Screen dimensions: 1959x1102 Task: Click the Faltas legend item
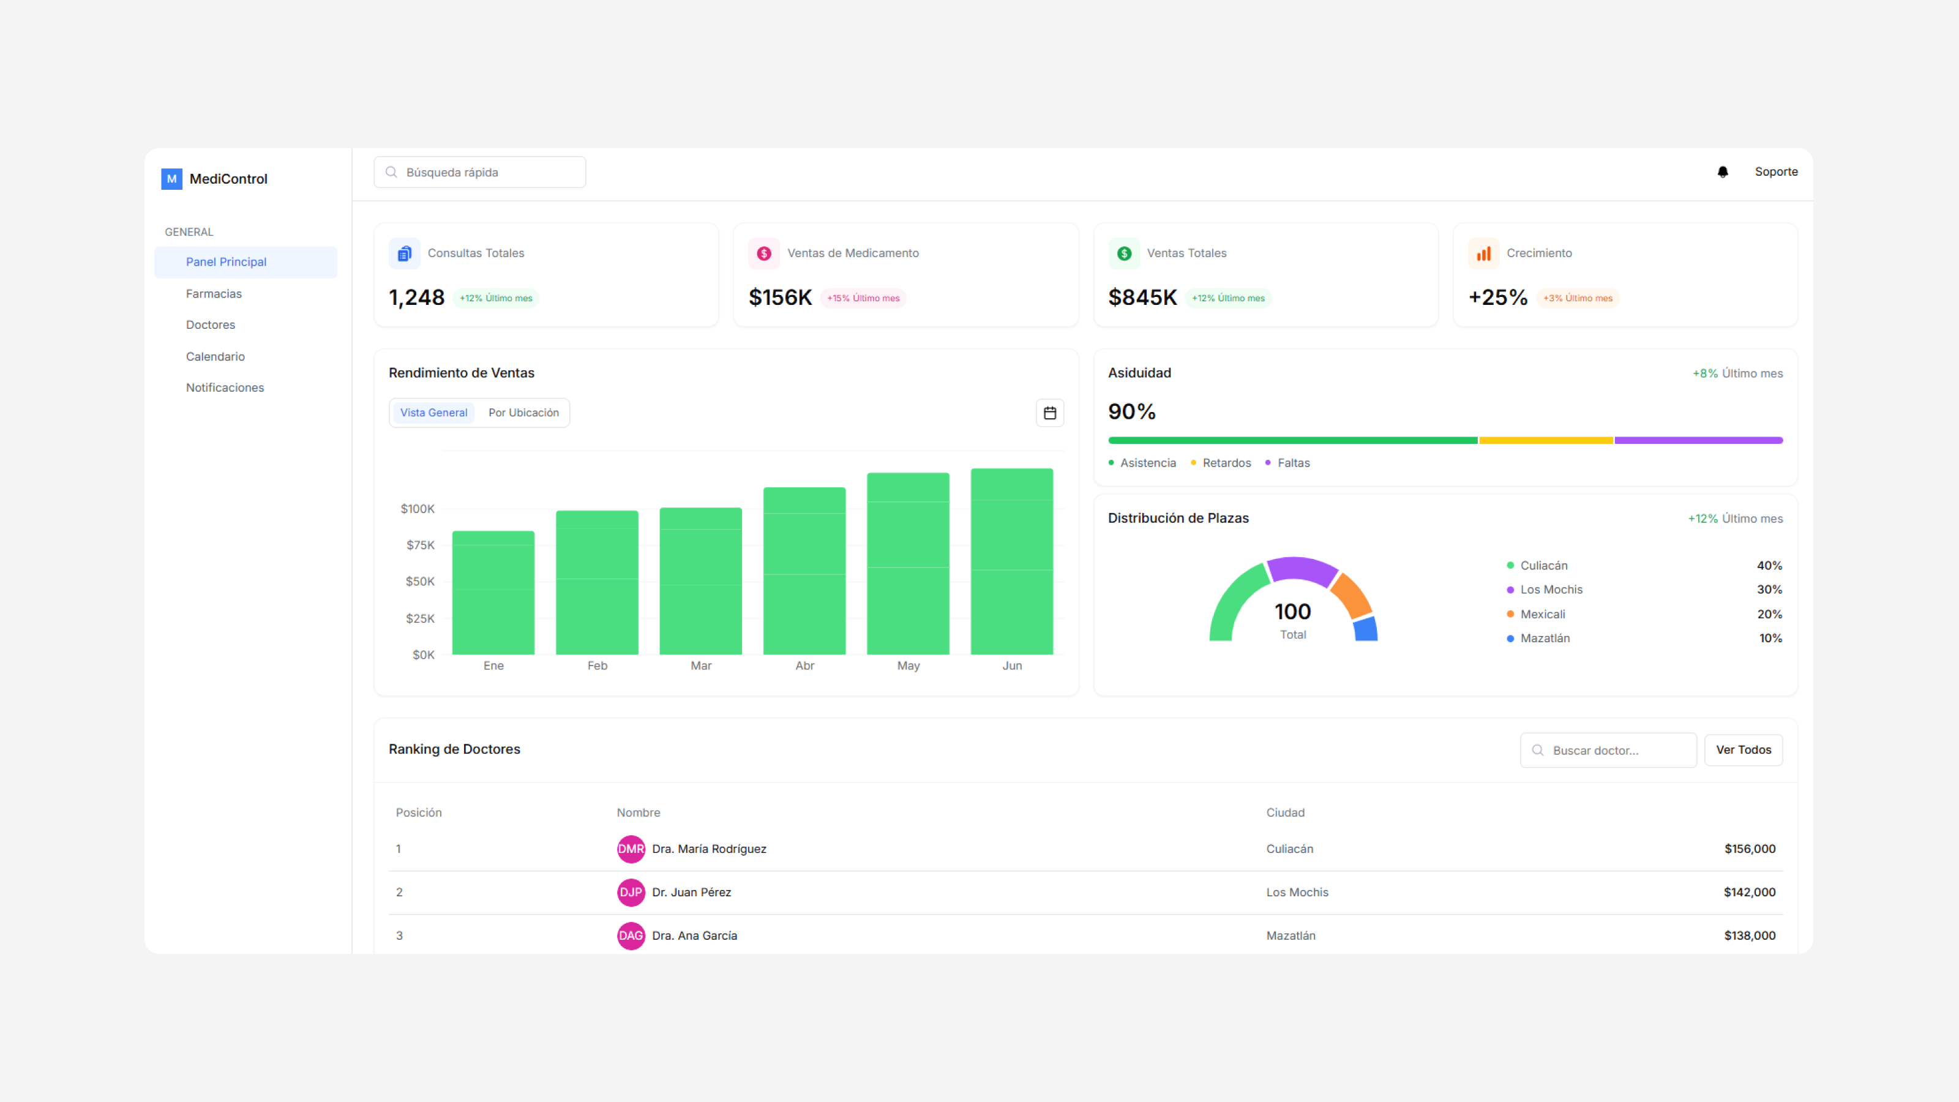[x=1287, y=463]
